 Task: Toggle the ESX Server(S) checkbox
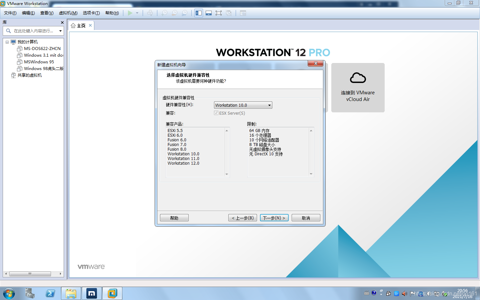click(x=216, y=113)
